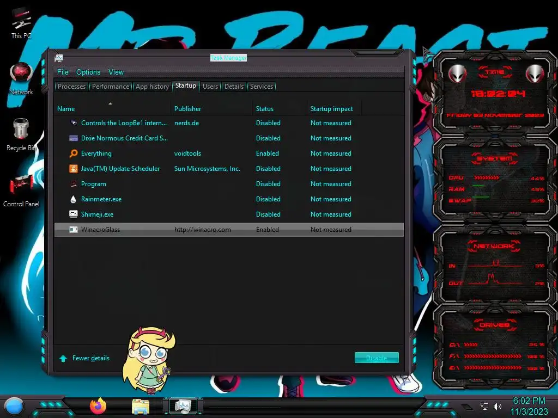Open the volume speaker tray icon
Image resolution: width=558 pixels, height=418 pixels.
498,406
